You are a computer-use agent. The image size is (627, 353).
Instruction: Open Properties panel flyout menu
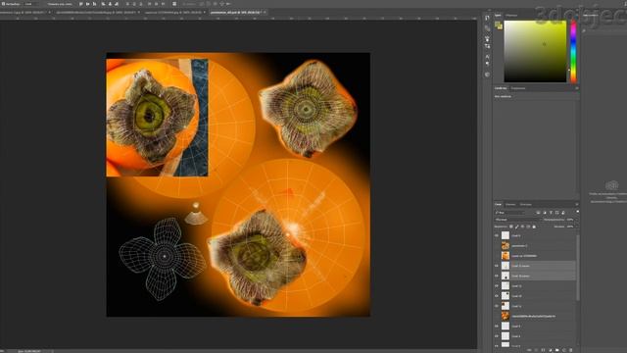coord(577,88)
